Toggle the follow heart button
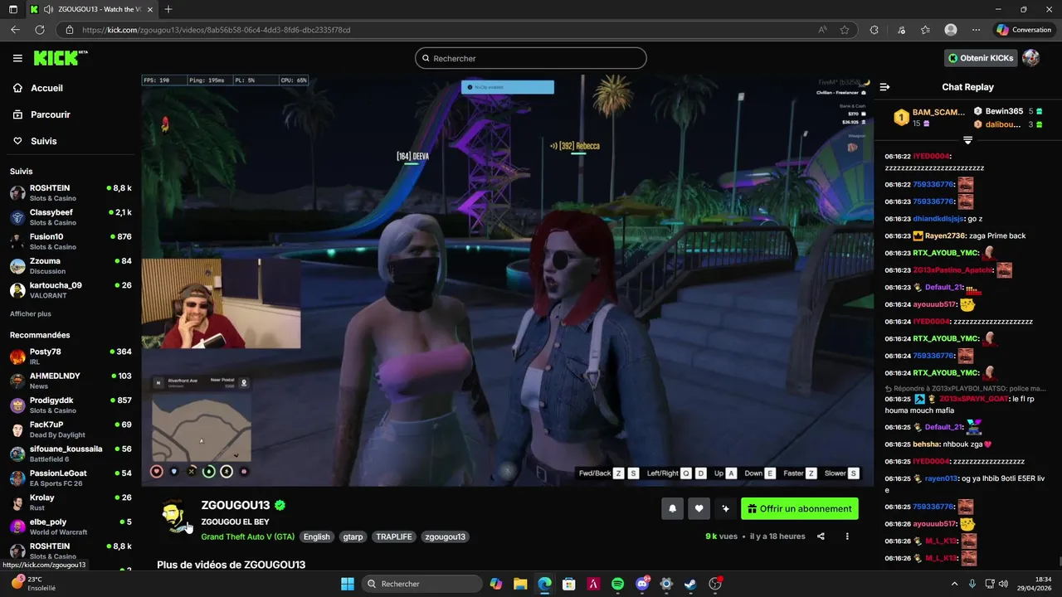Screen dimensions: 1062x597 [x=699, y=509]
